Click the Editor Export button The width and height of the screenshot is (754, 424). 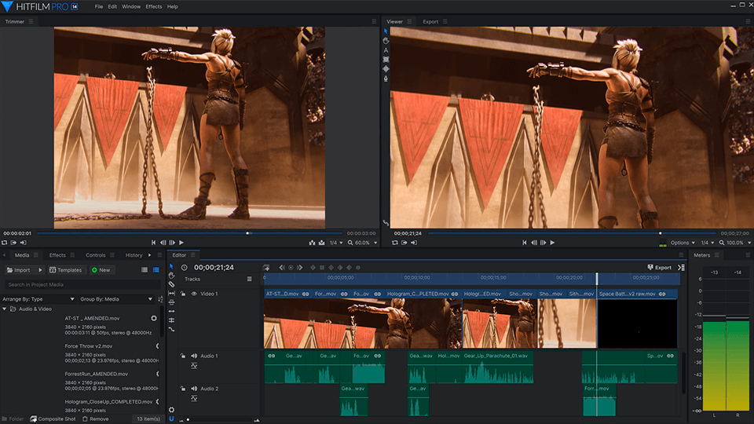pyautogui.click(x=659, y=268)
